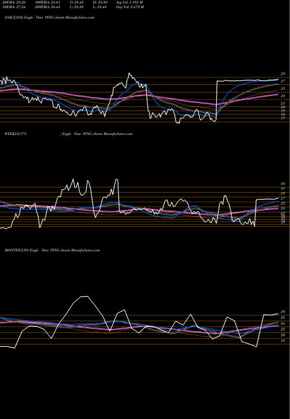Click the 33 label on the weekly chart axis
The width and height of the screenshot is (290, 419).
[x=283, y=183]
